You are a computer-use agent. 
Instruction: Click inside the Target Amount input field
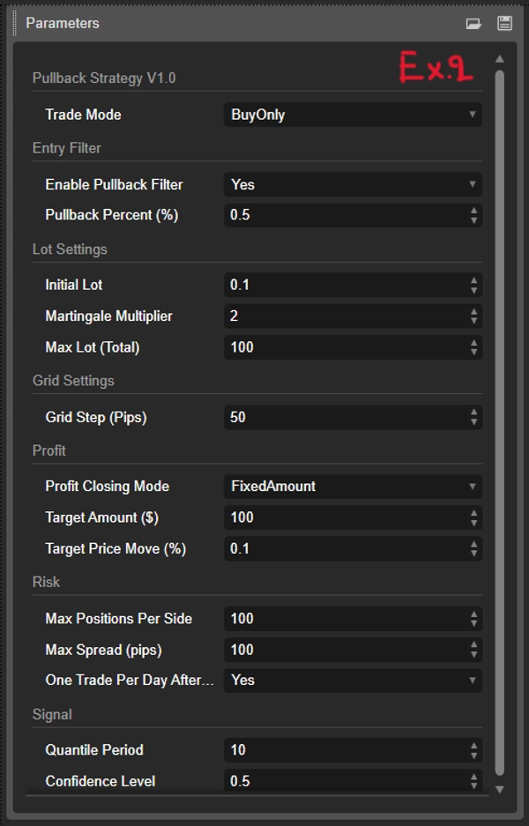pos(344,517)
